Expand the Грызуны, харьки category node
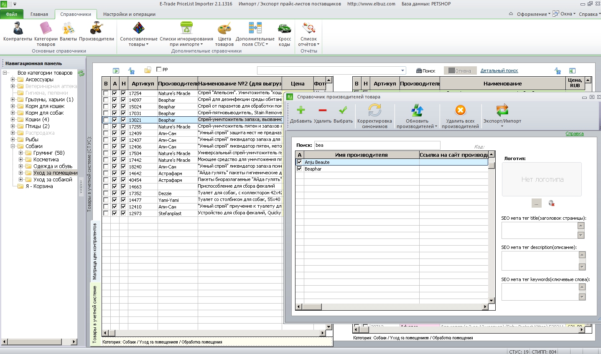Screen dimensions: 601x354 tap(13, 100)
